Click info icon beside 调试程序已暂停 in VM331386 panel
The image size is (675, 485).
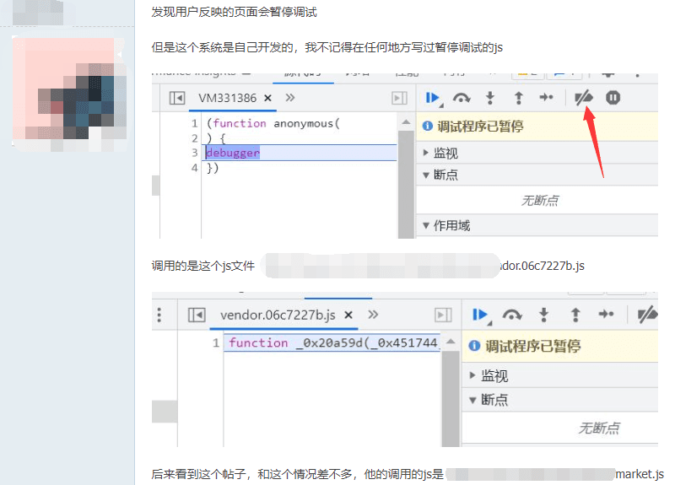[428, 126]
